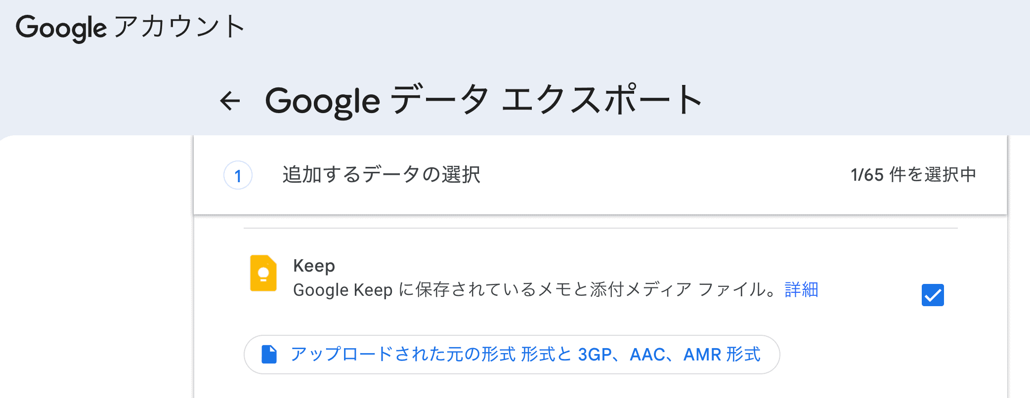This screenshot has height=398, width=1030.
Task: Change Keep's upload format via the format chip
Action: tap(512, 354)
